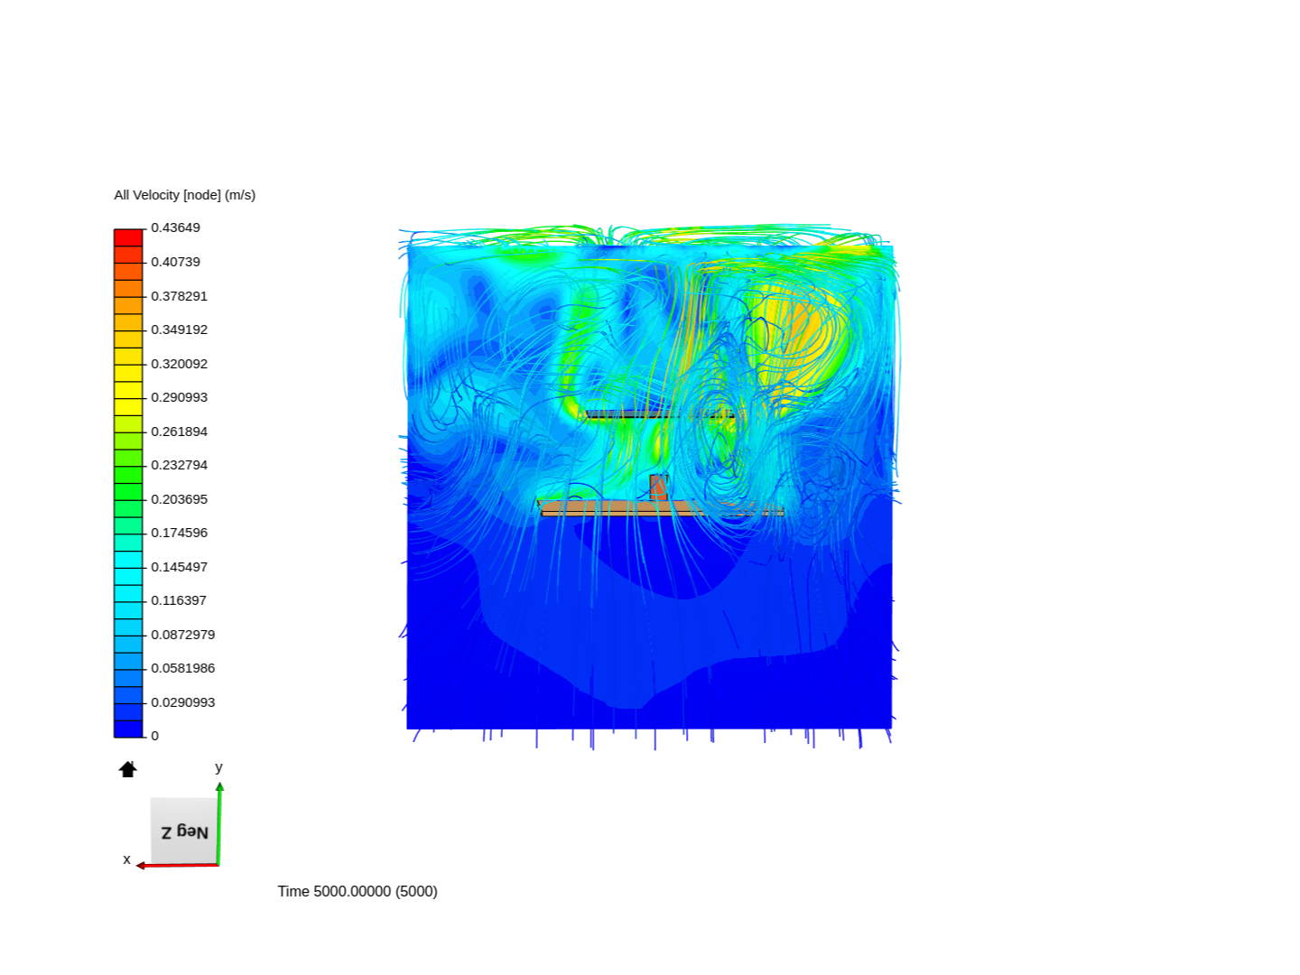Viewport: 1300px width, 975px height.
Task: Click the legend value 0.203695
Action: click(x=180, y=499)
